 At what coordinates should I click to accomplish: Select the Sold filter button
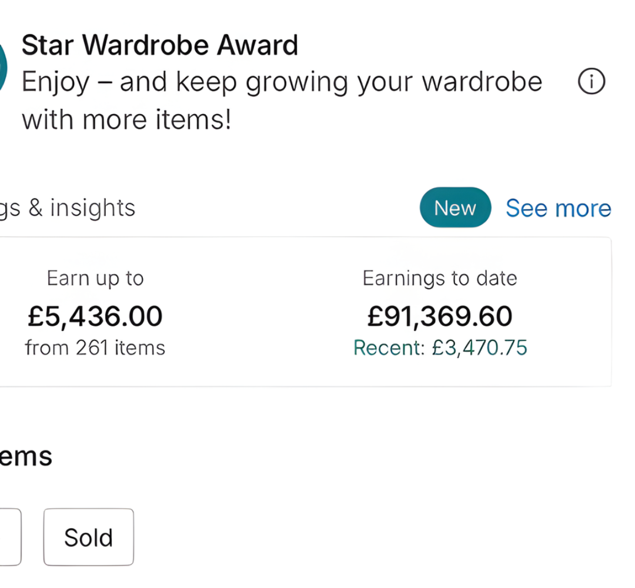pyautogui.click(x=88, y=537)
